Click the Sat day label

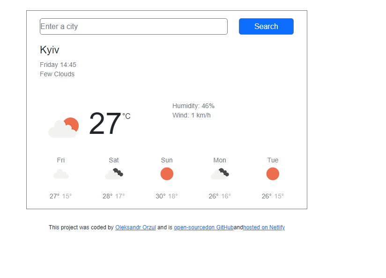point(114,160)
